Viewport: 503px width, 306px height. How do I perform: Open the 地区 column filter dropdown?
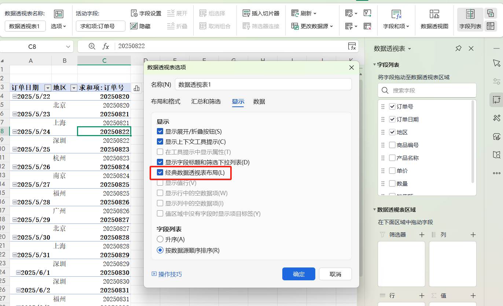[73, 87]
